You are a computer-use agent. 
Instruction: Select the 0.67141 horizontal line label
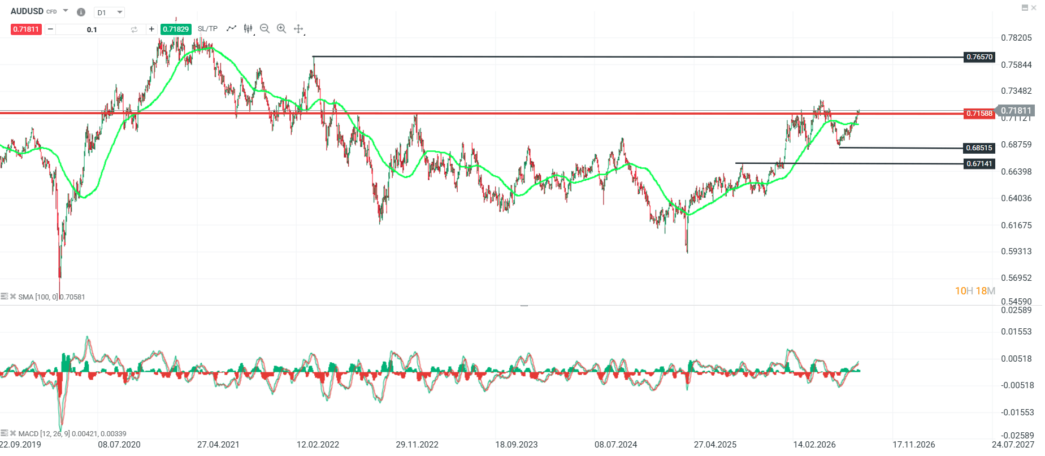coord(979,164)
